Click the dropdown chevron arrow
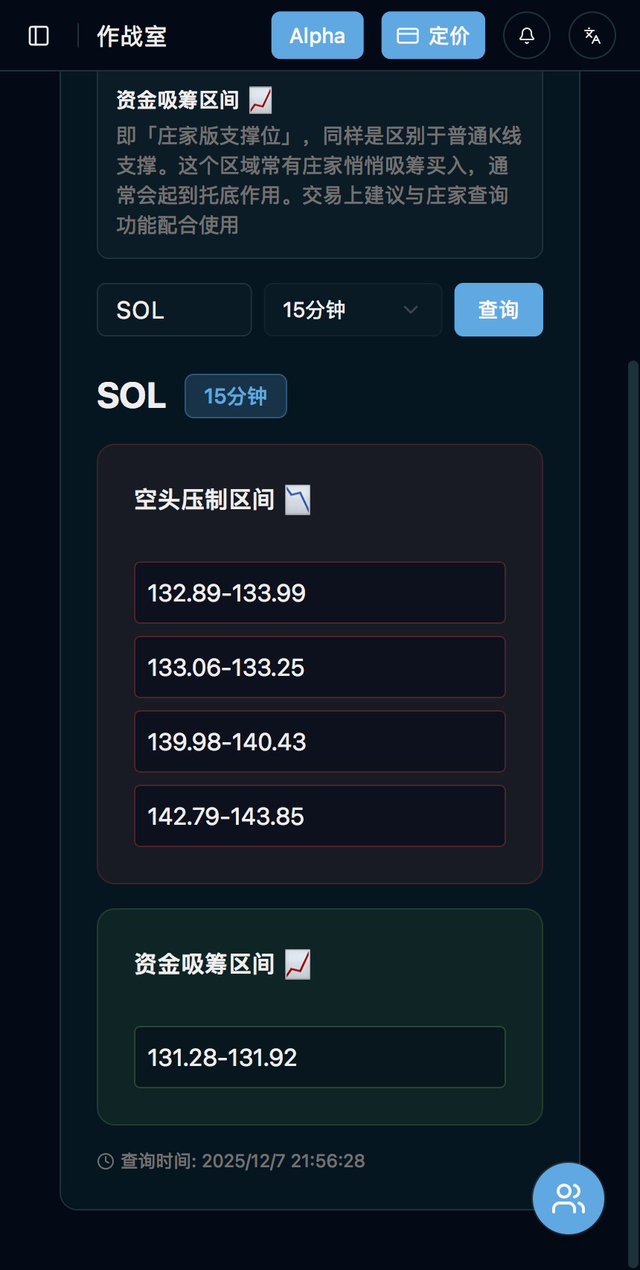Image resolution: width=640 pixels, height=1270 pixels. (410, 310)
